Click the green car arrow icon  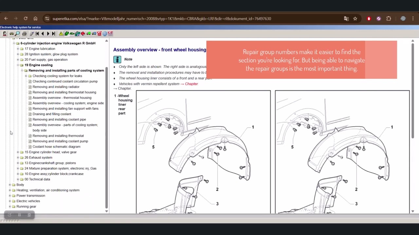[x=72, y=34]
